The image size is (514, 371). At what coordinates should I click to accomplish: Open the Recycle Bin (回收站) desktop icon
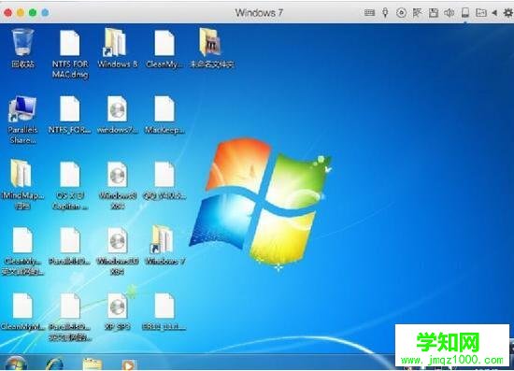22,48
